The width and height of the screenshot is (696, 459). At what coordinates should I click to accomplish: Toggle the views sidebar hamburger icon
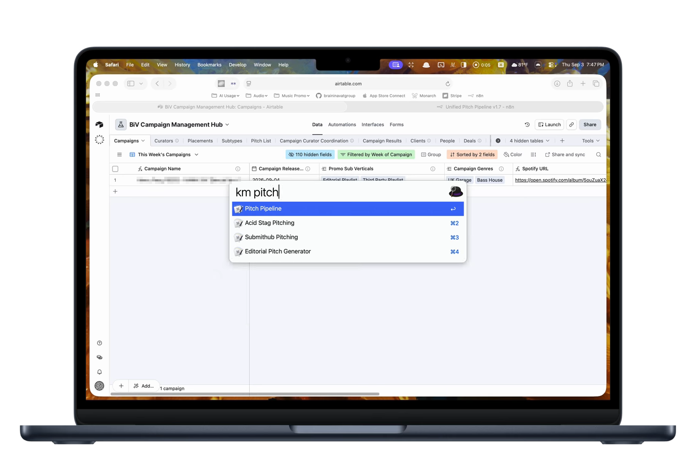point(119,155)
